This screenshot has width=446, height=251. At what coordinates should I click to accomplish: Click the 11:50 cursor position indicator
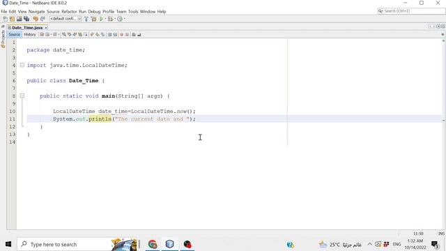418,234
